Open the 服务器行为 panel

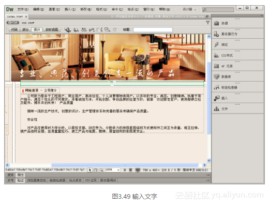coord(237,34)
